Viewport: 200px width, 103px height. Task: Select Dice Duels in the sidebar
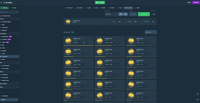pos(10,56)
